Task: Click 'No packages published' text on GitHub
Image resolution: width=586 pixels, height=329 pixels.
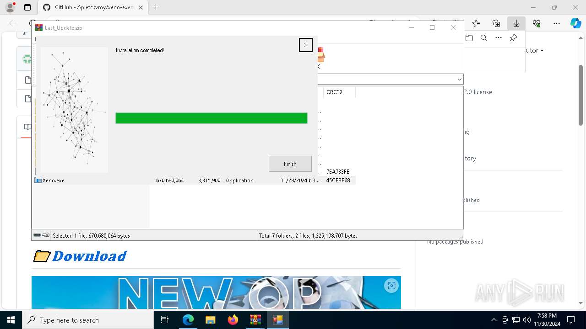Action: [455, 242]
